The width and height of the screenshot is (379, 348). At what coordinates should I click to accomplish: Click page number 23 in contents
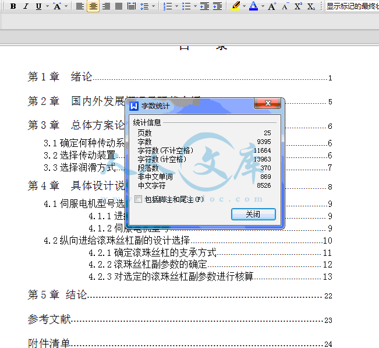[x=328, y=321]
